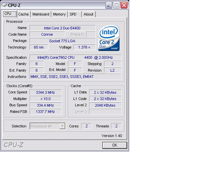The height and width of the screenshot is (169, 212).
Task: Click the disabled maximize button
Action: click(x=116, y=5)
